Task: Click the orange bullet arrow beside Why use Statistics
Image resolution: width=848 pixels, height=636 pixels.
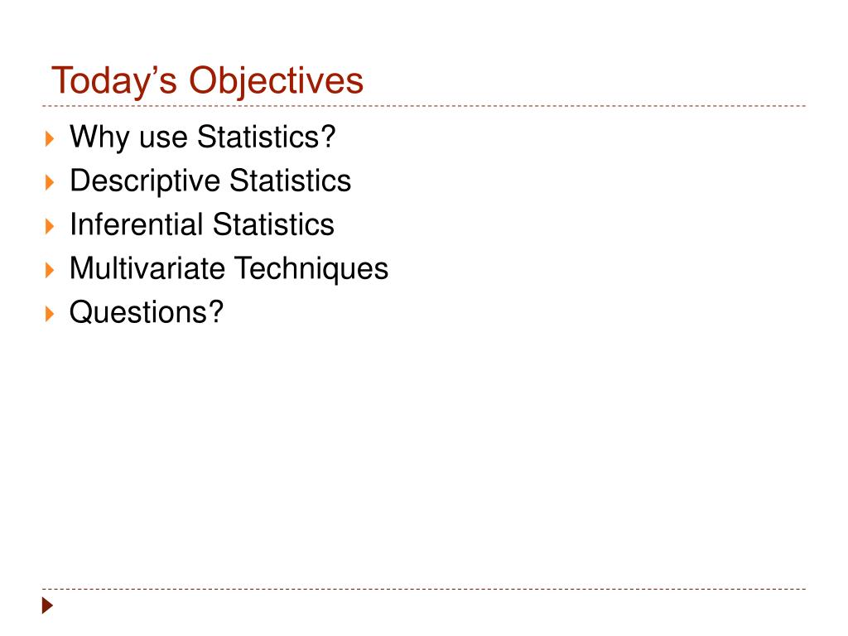Action: pyautogui.click(x=50, y=139)
